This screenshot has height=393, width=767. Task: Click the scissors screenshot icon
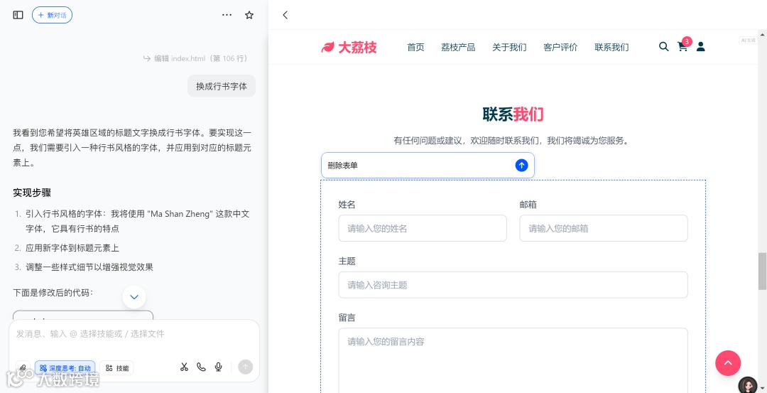[184, 367]
